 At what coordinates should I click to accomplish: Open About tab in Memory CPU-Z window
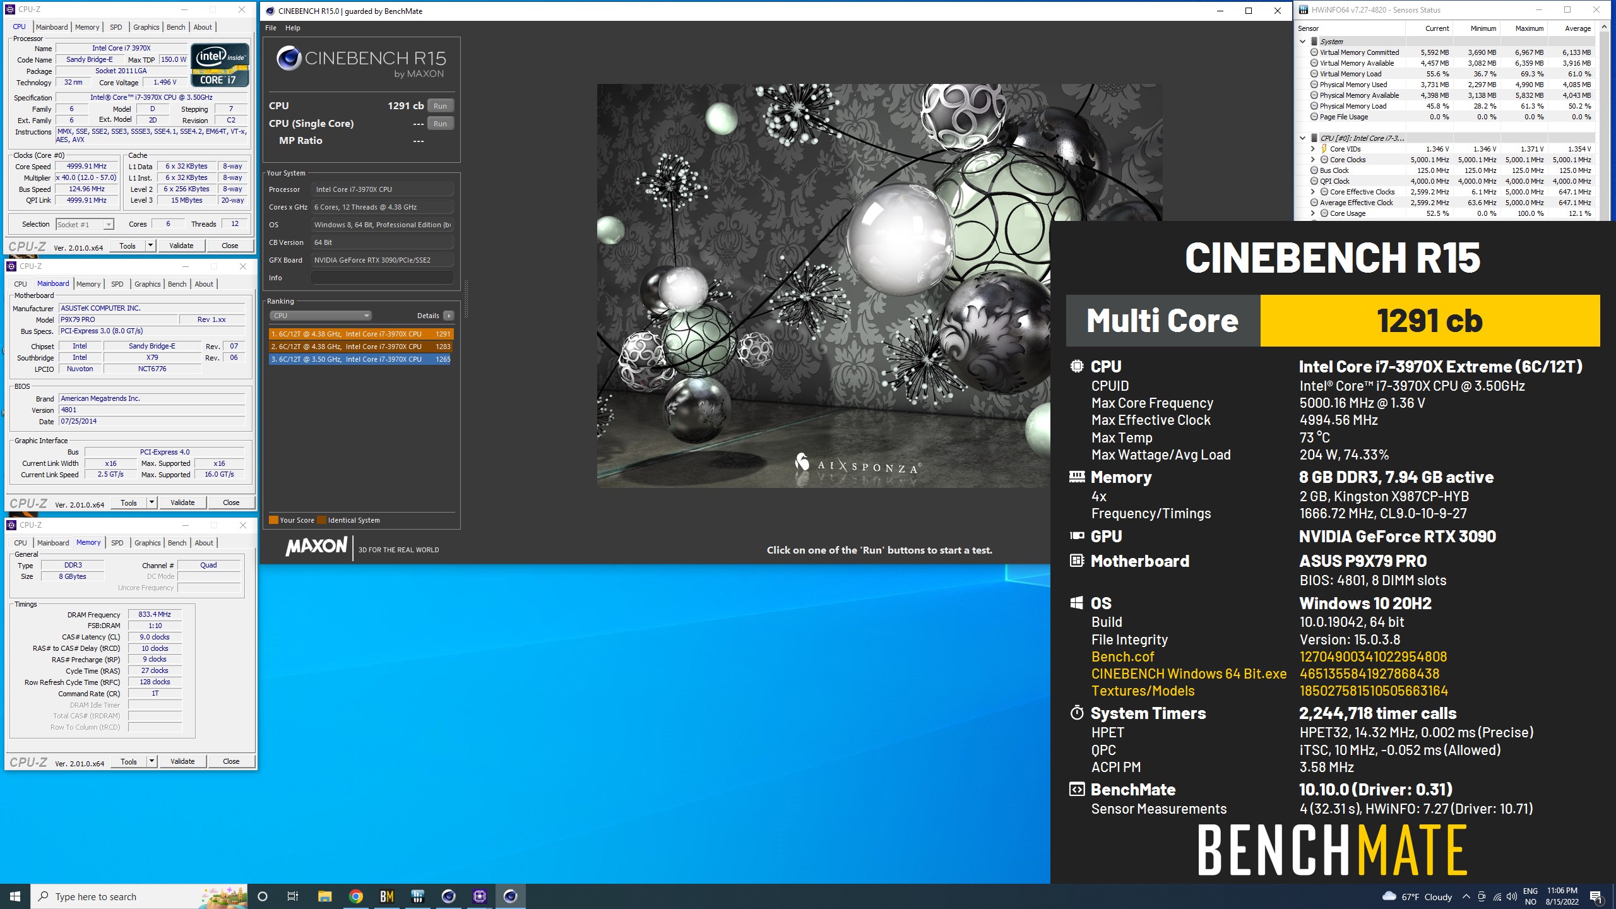pos(204,543)
